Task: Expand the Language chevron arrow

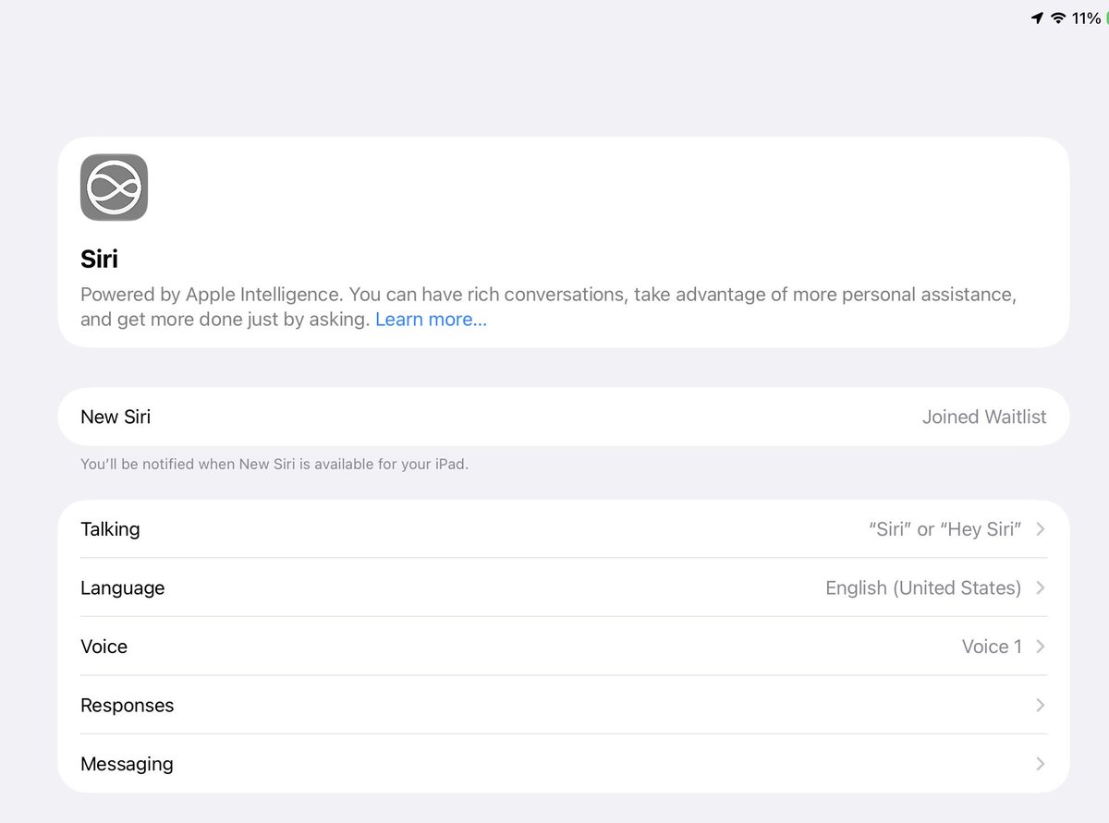Action: point(1040,587)
